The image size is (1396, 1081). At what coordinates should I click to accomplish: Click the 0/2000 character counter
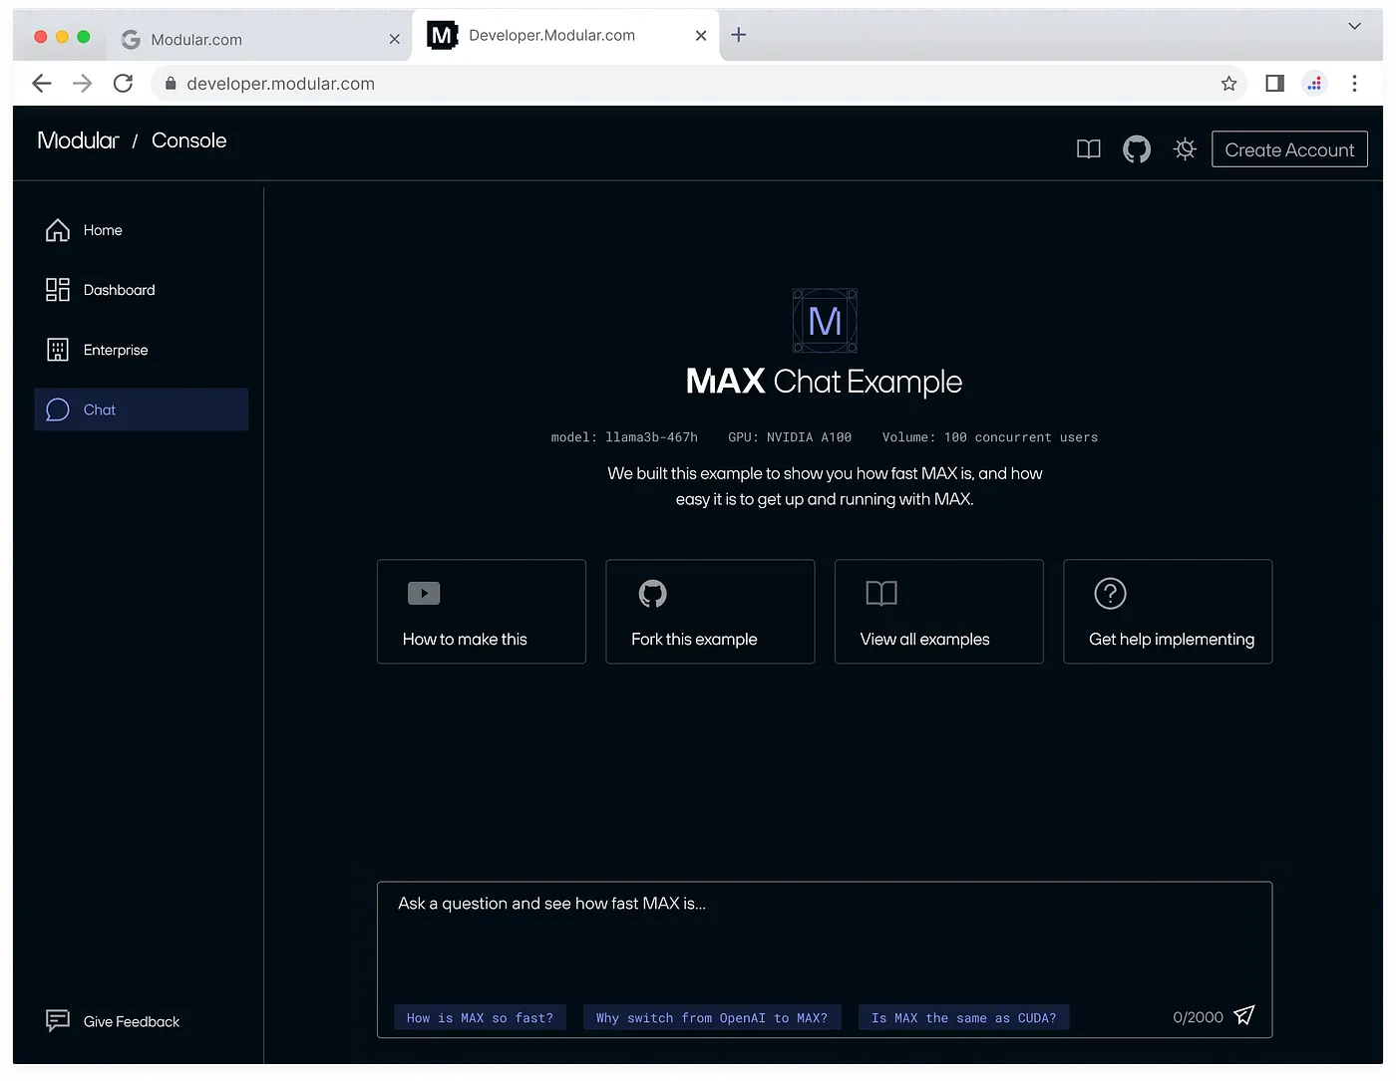coord(1198,1017)
